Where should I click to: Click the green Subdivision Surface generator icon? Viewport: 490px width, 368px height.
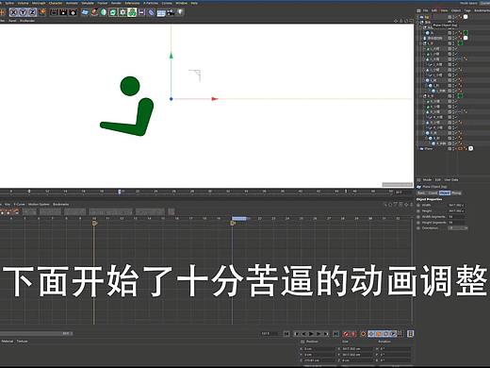point(104,12)
